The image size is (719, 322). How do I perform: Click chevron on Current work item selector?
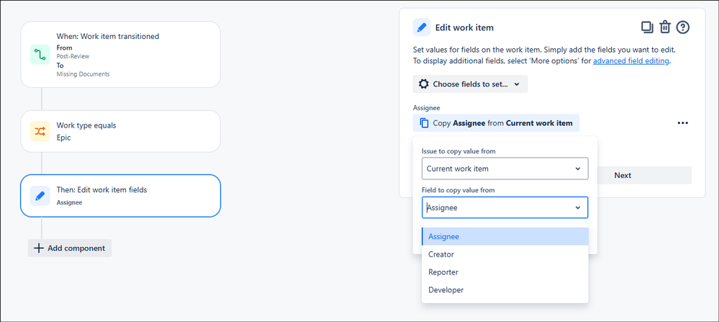tap(578, 169)
